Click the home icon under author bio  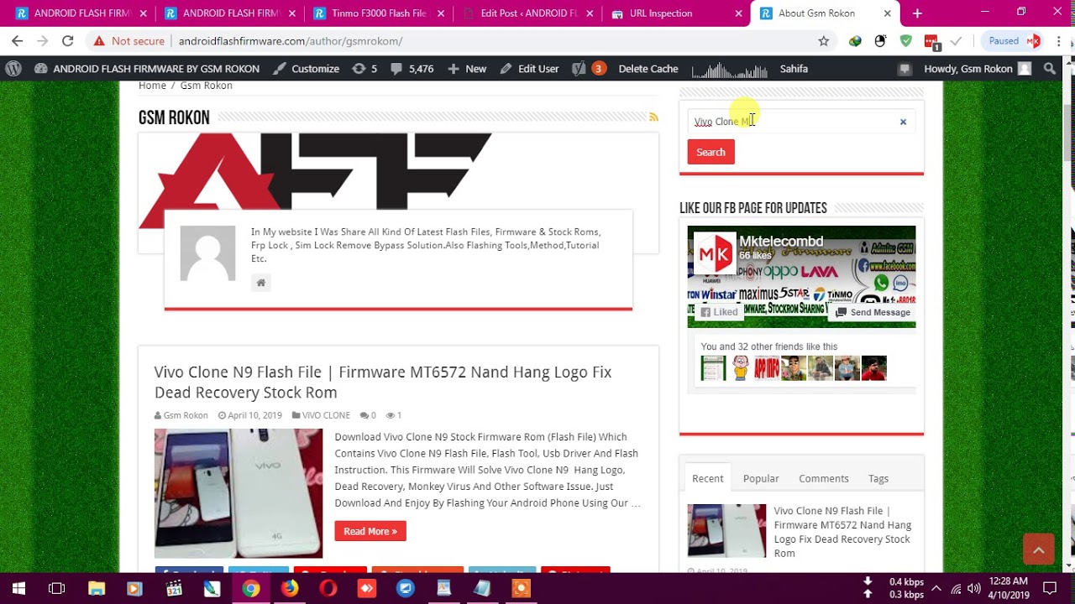tap(261, 283)
